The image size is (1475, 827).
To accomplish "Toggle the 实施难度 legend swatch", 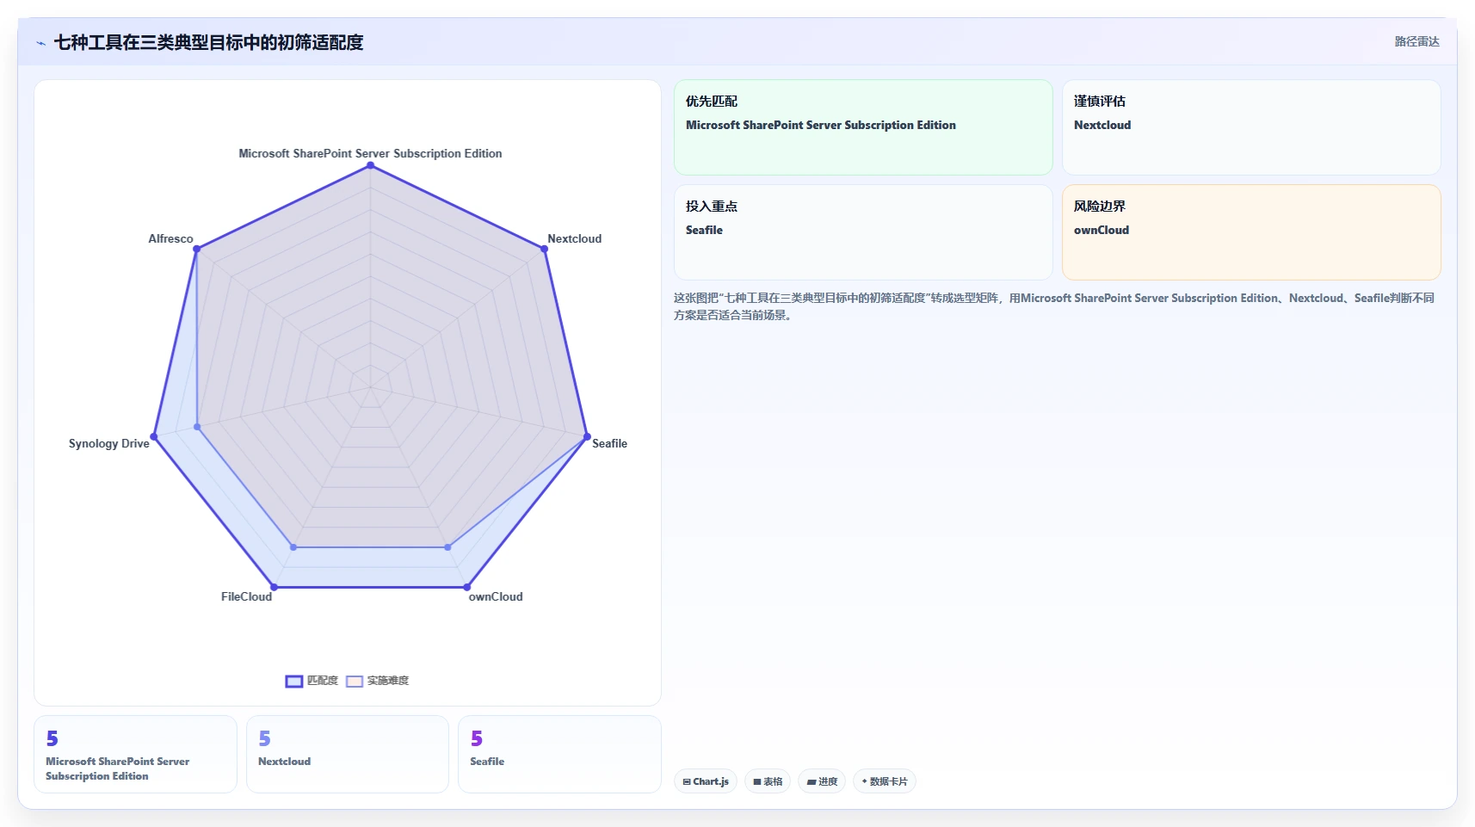I will [x=355, y=681].
